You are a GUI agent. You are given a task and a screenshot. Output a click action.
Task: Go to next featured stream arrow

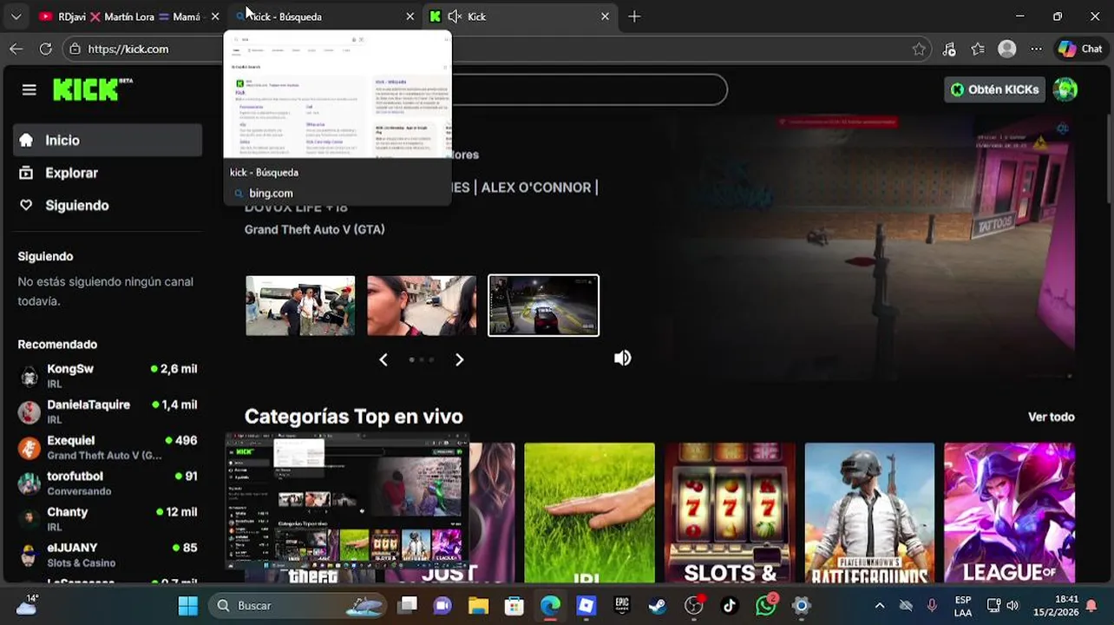459,359
